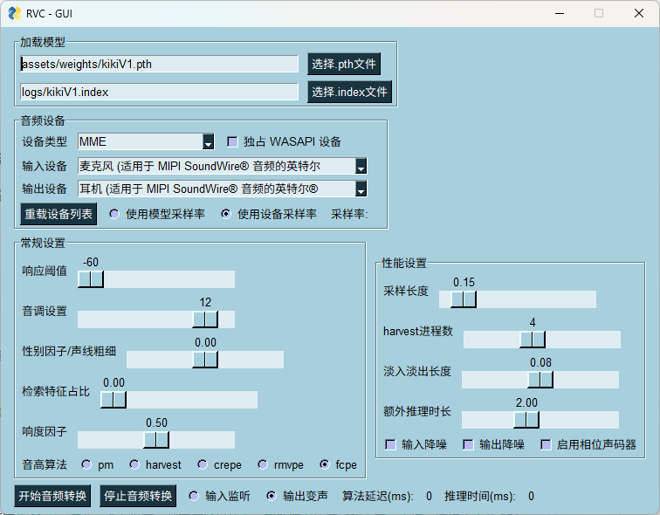Click the 检索特征占比 slider handle
Image resolution: width=660 pixels, height=515 pixels.
click(113, 400)
